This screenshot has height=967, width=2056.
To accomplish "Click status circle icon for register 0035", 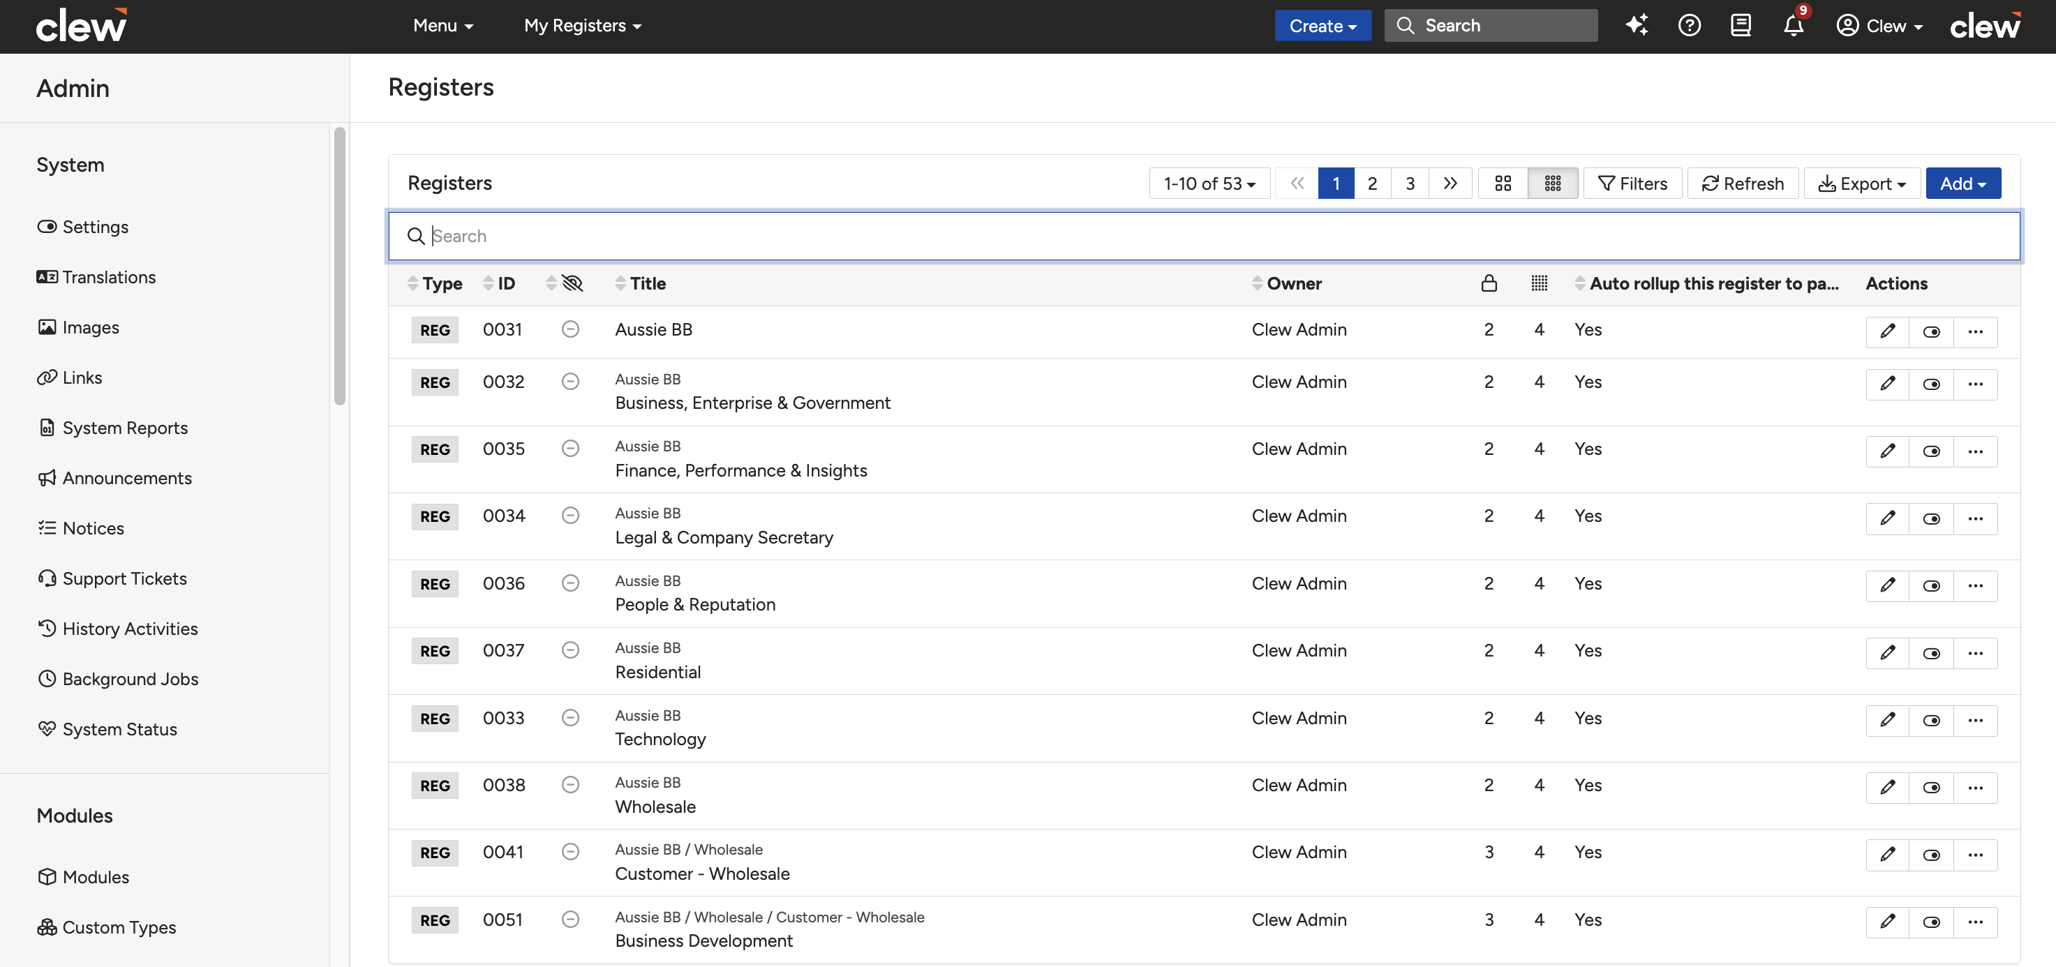I will 570,449.
